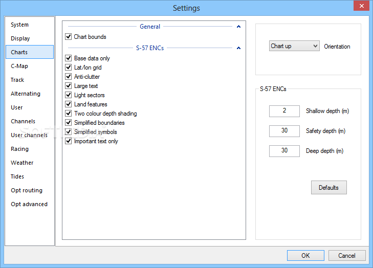Viewport: 373px width, 268px height.
Task: Disable Simplified symbols checkbox
Action: (68, 132)
